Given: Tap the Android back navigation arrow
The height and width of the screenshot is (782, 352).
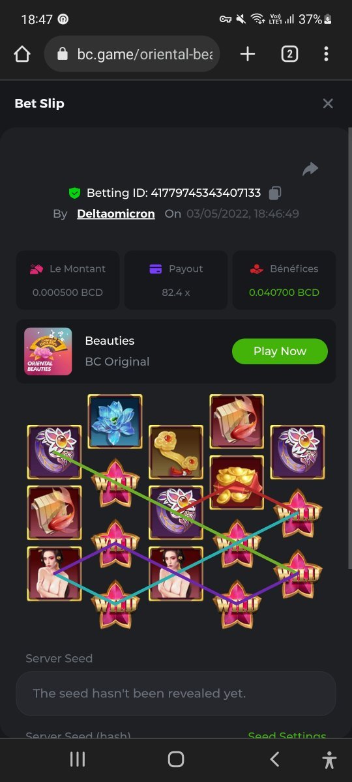Looking at the screenshot, I should pos(274,759).
